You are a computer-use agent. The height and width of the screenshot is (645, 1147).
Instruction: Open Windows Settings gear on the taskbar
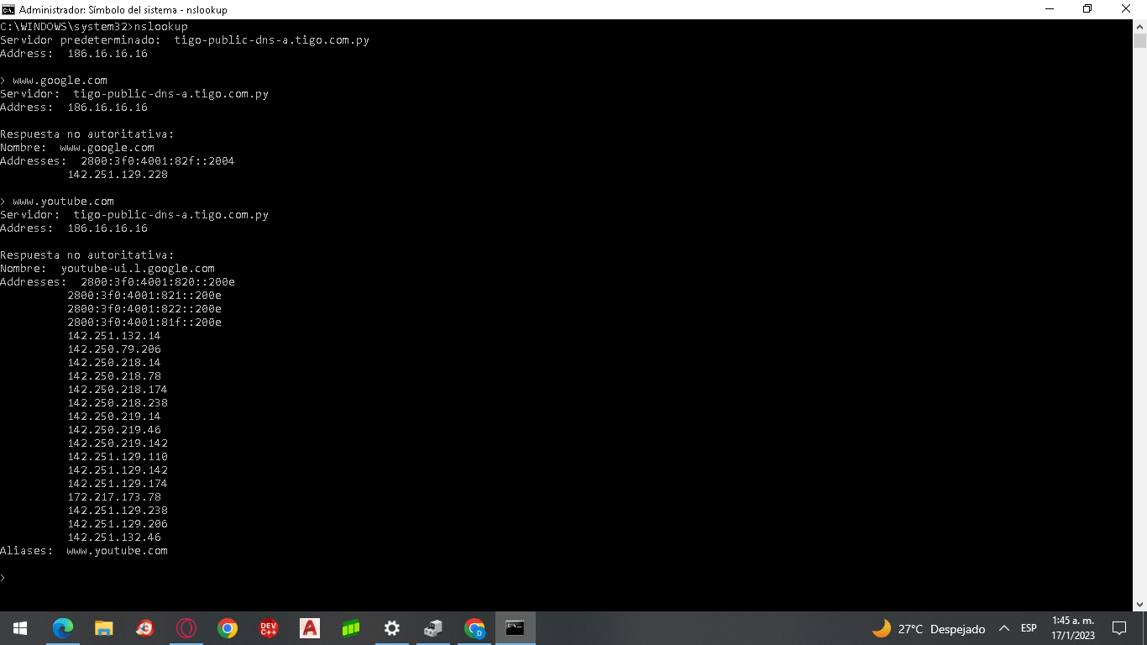pos(392,628)
